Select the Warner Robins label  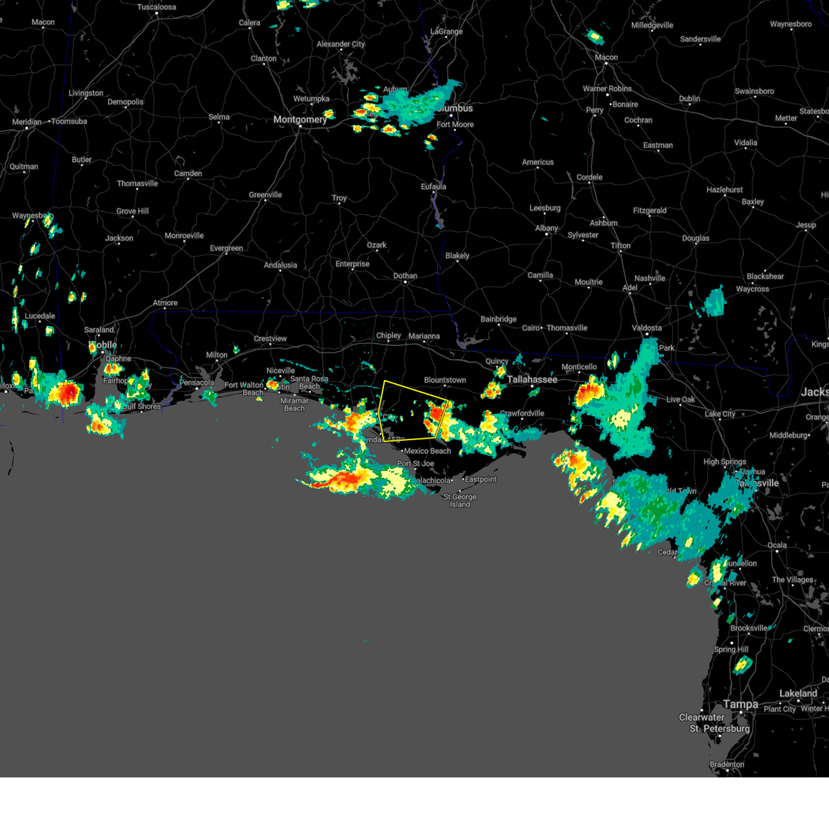click(607, 88)
